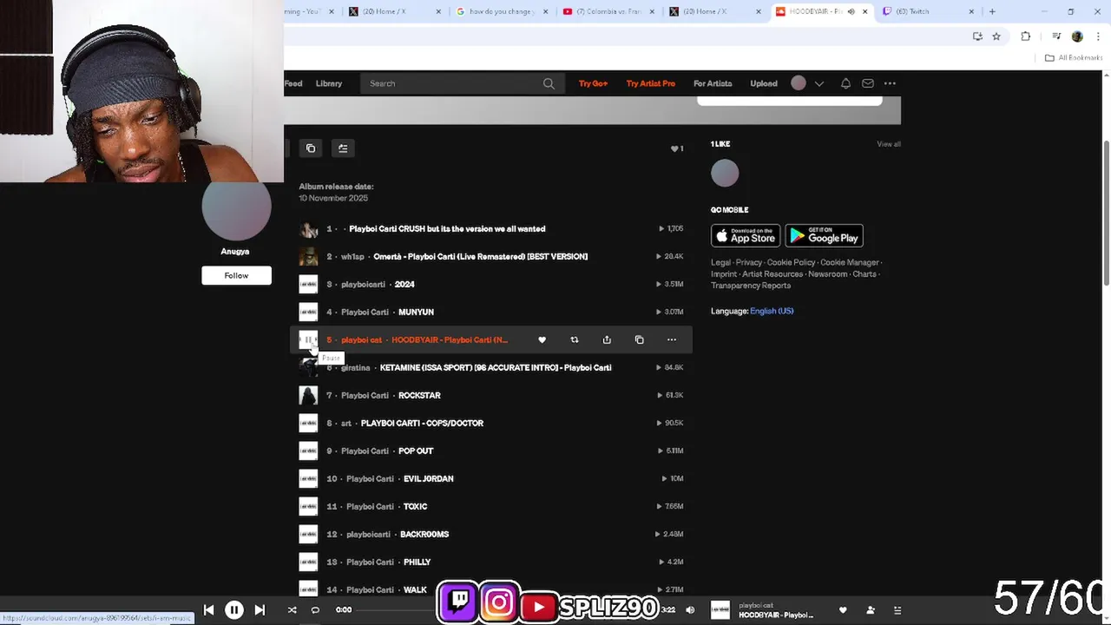Image resolution: width=1111 pixels, height=625 pixels.
Task: Open the header three-dot more menu
Action: pyautogui.click(x=890, y=83)
